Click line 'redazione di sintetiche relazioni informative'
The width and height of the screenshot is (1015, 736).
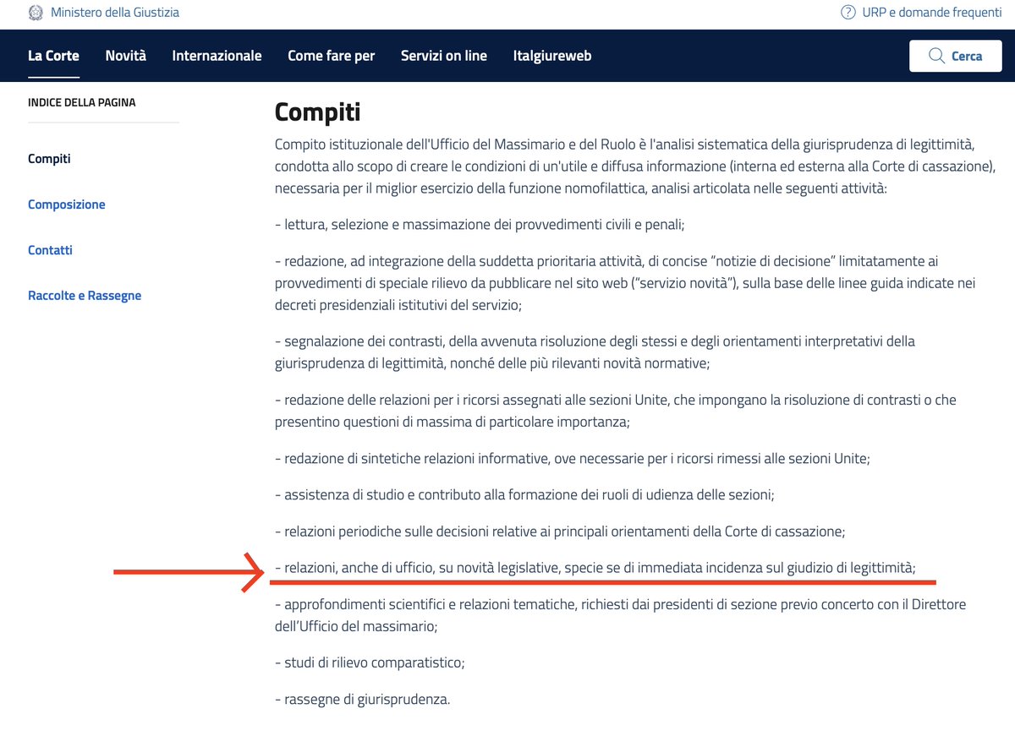click(573, 459)
